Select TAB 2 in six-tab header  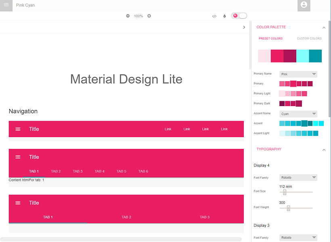56,171
